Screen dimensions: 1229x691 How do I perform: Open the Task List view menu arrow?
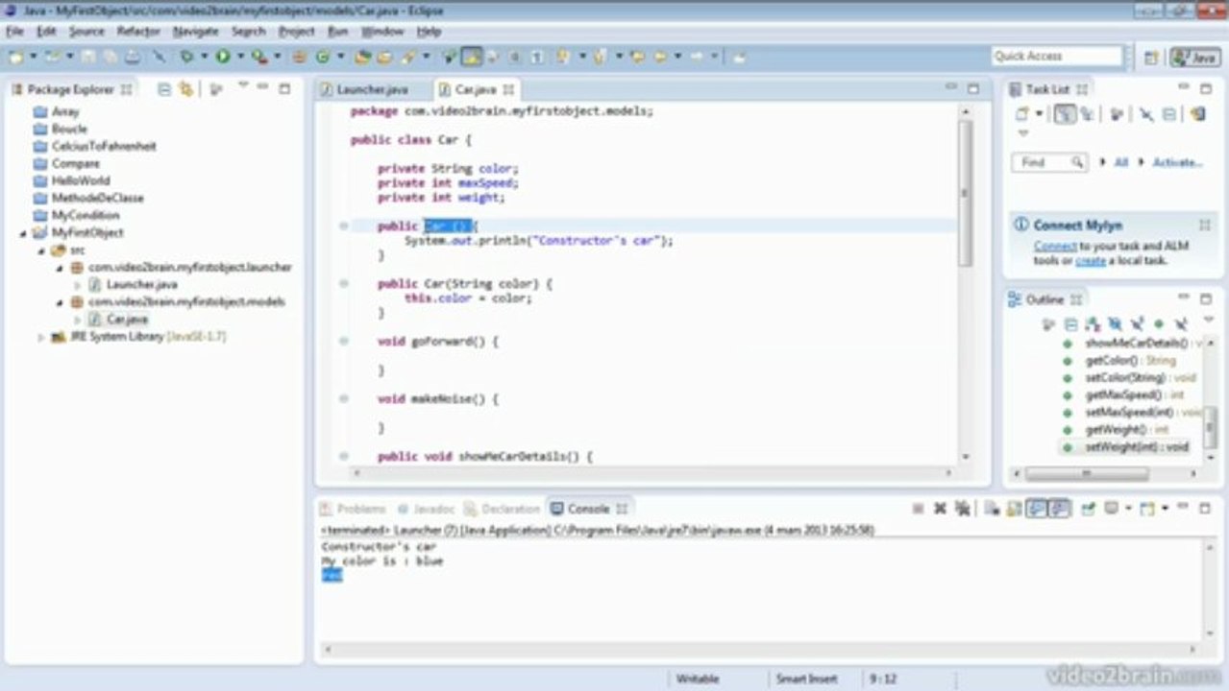1022,133
